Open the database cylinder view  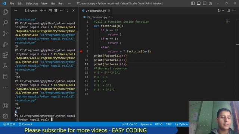[x=5, y=77]
